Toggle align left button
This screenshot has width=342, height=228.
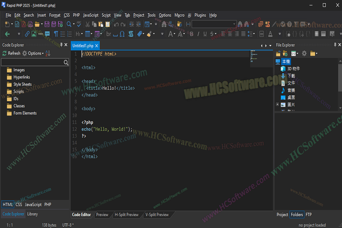(x=223, y=34)
